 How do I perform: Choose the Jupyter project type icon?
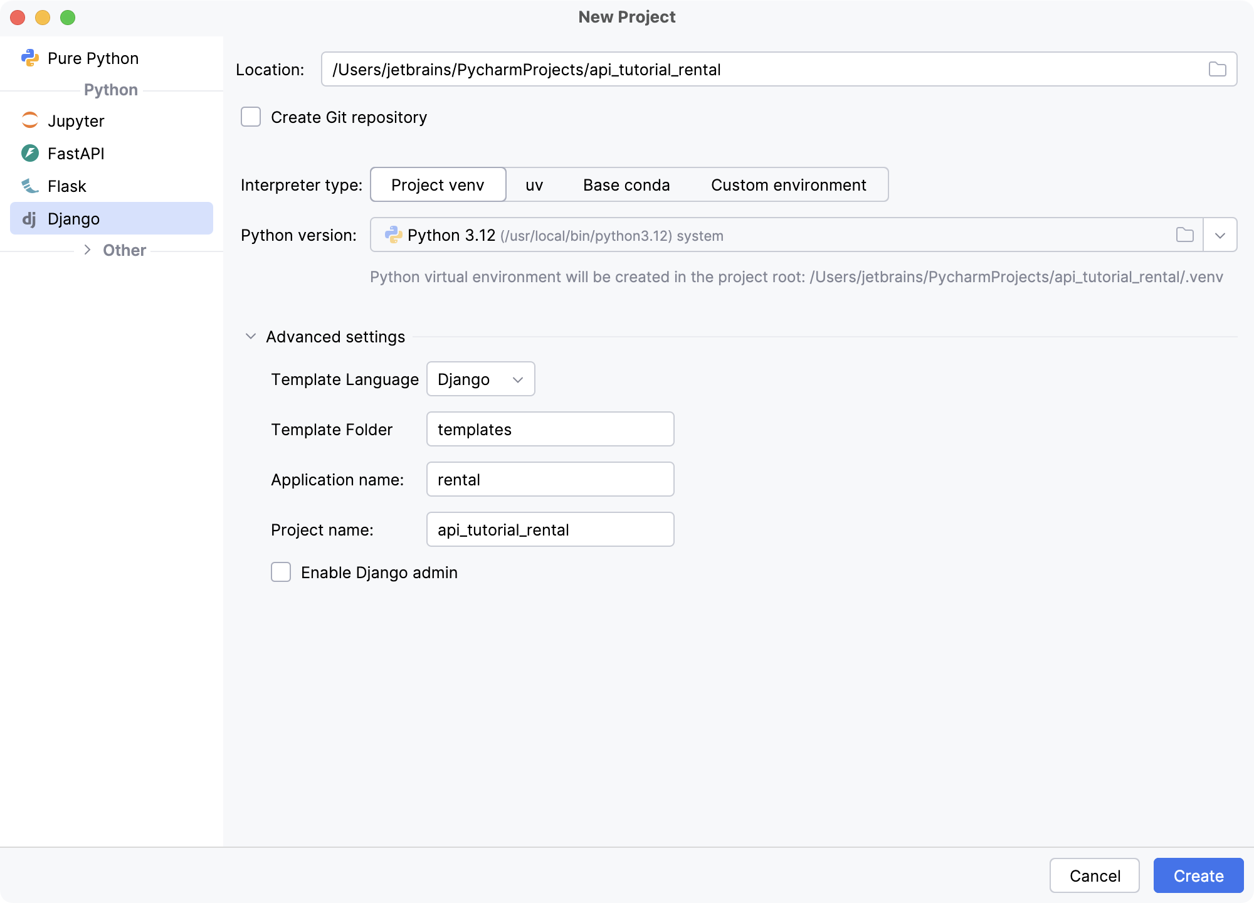29,120
